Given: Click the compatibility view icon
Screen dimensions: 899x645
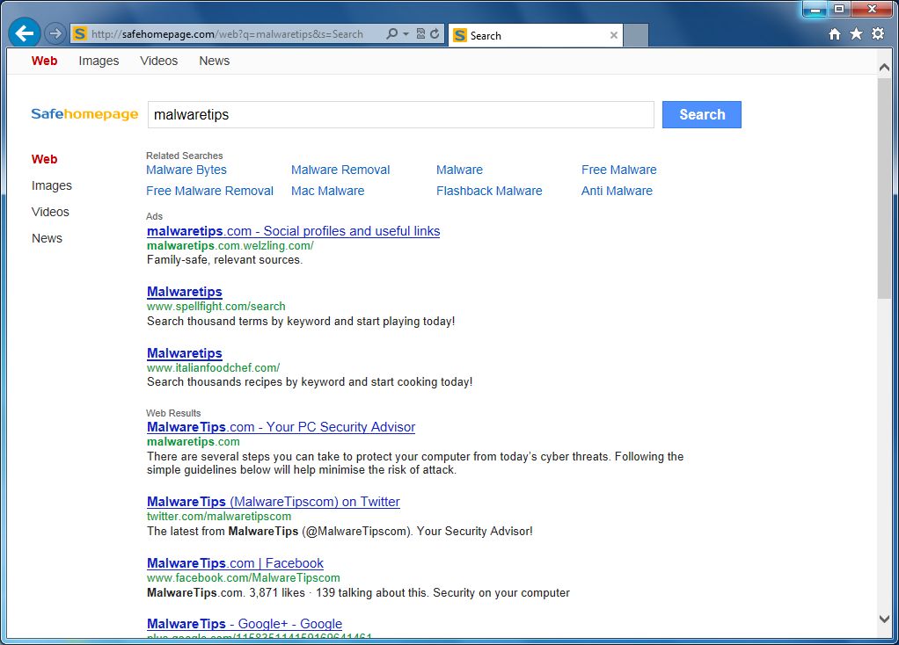Looking at the screenshot, I should (x=420, y=33).
